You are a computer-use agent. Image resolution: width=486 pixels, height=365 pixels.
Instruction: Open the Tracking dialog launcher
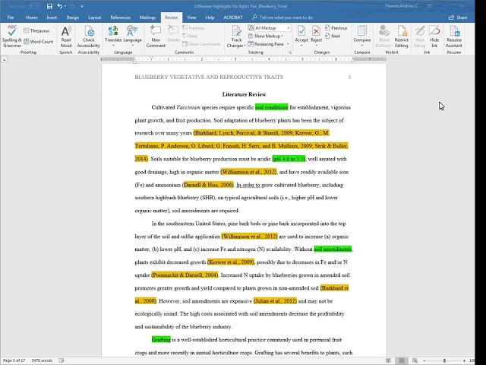290,52
